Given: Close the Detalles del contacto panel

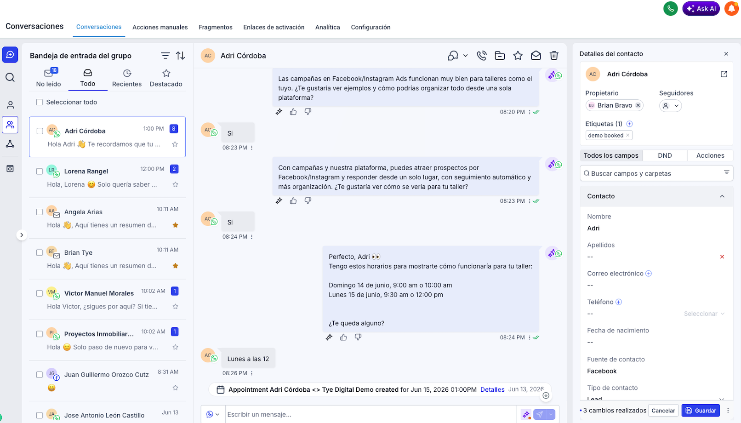Looking at the screenshot, I should click(726, 54).
